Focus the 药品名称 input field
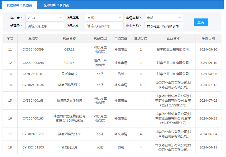This screenshot has height=157, width=226. (104, 26)
